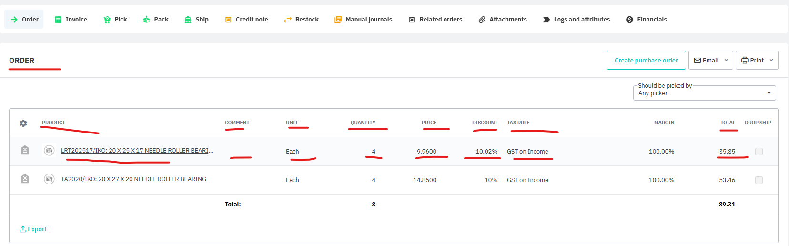
Task: Click the TA2020 product image placeholder
Action: [x=49, y=179]
